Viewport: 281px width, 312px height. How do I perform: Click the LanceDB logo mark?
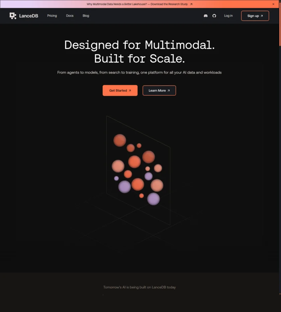[13, 16]
